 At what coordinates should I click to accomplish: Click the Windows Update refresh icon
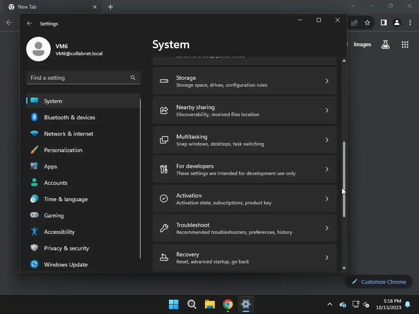point(34,265)
